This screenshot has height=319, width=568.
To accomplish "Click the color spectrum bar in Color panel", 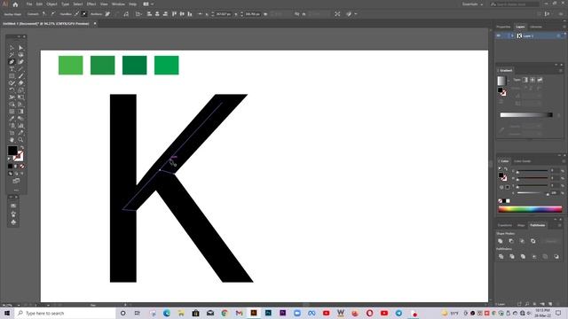I will (530, 209).
